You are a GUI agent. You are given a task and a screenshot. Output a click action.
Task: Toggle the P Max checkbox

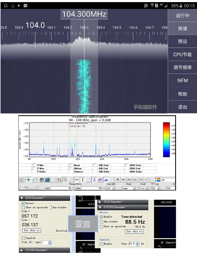(34, 168)
